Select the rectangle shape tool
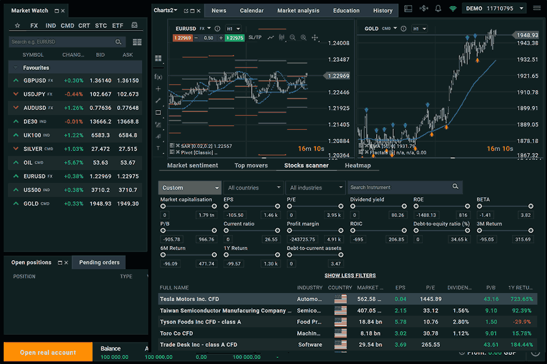The width and height of the screenshot is (547, 364). 158,113
